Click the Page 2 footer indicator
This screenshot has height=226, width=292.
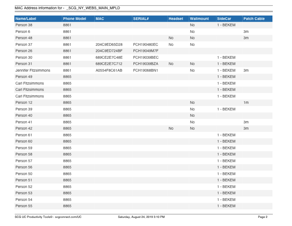[263, 217]
